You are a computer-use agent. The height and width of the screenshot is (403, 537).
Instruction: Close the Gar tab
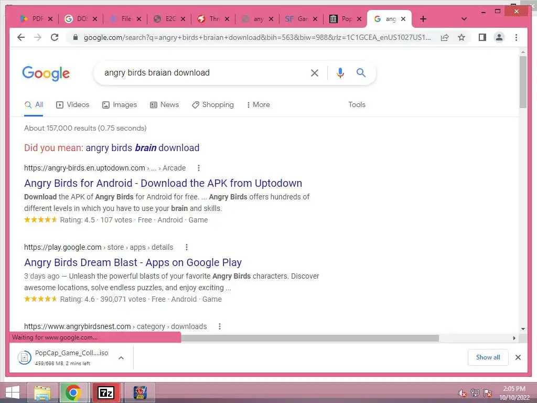pos(315,19)
